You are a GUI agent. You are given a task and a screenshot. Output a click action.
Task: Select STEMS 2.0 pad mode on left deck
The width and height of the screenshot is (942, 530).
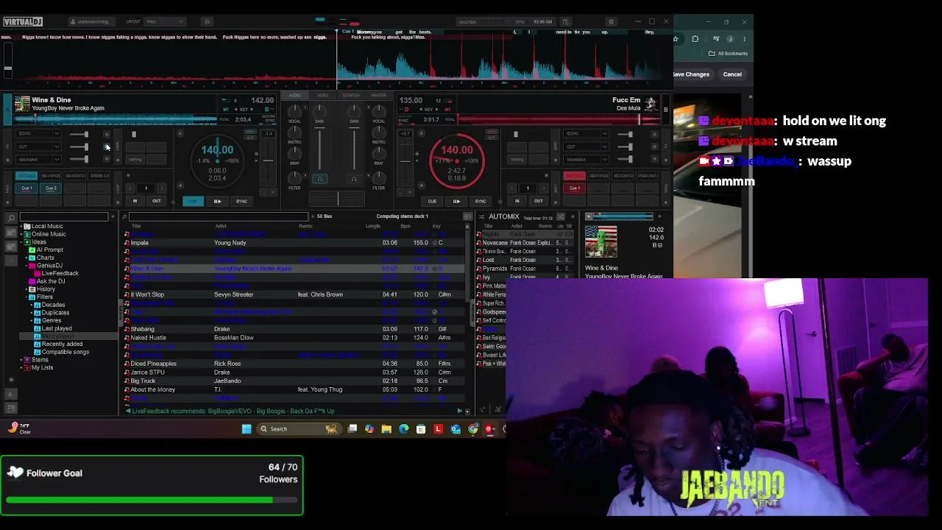click(x=99, y=176)
